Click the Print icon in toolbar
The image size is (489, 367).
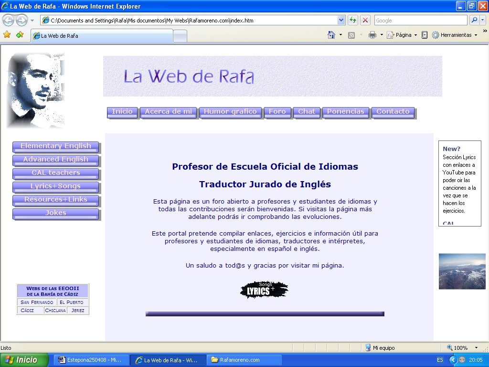[x=372, y=35]
